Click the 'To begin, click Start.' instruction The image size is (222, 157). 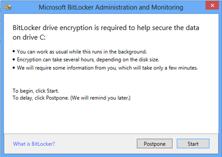pyautogui.click(x=36, y=91)
